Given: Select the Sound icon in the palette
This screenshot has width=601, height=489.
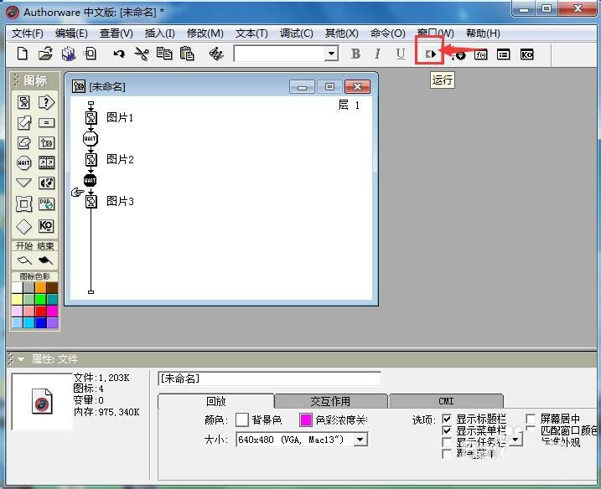Looking at the screenshot, I should click(46, 183).
